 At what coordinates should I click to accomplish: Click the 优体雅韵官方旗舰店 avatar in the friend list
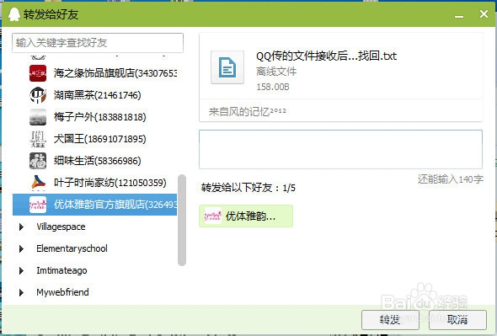[x=38, y=205]
